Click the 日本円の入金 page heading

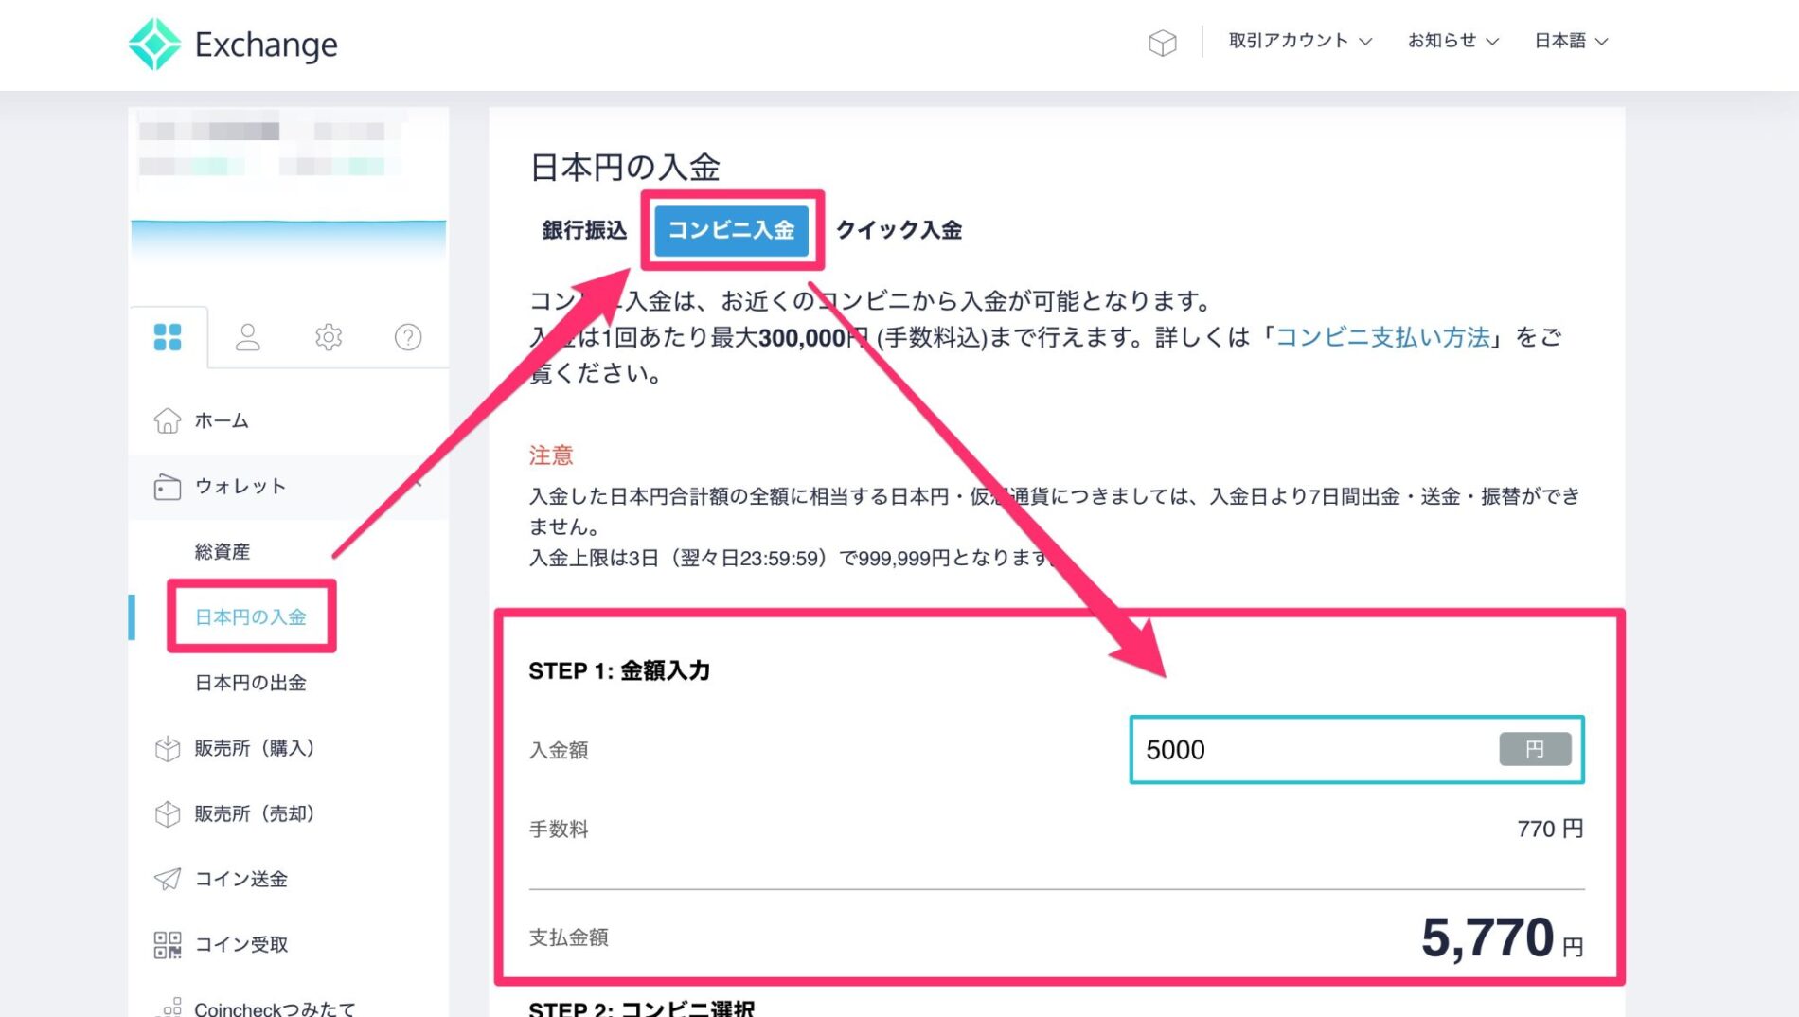pos(625,168)
